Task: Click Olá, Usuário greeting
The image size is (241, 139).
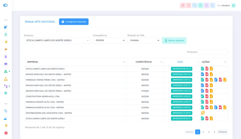Action: pos(223,5)
